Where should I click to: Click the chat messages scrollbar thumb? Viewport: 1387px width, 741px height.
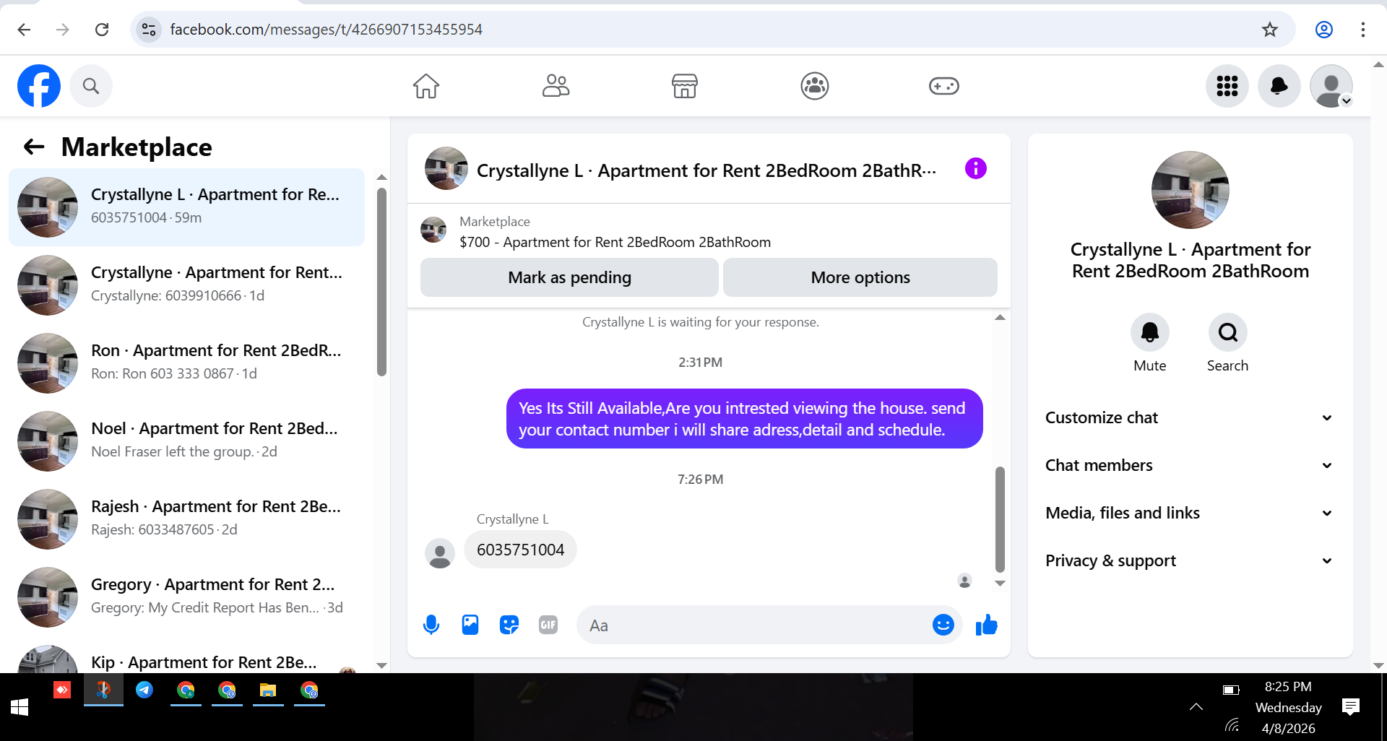pyautogui.click(x=1000, y=519)
